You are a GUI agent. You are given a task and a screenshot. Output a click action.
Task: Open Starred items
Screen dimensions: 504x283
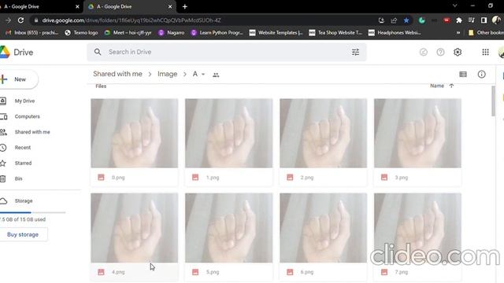pyautogui.click(x=23, y=163)
